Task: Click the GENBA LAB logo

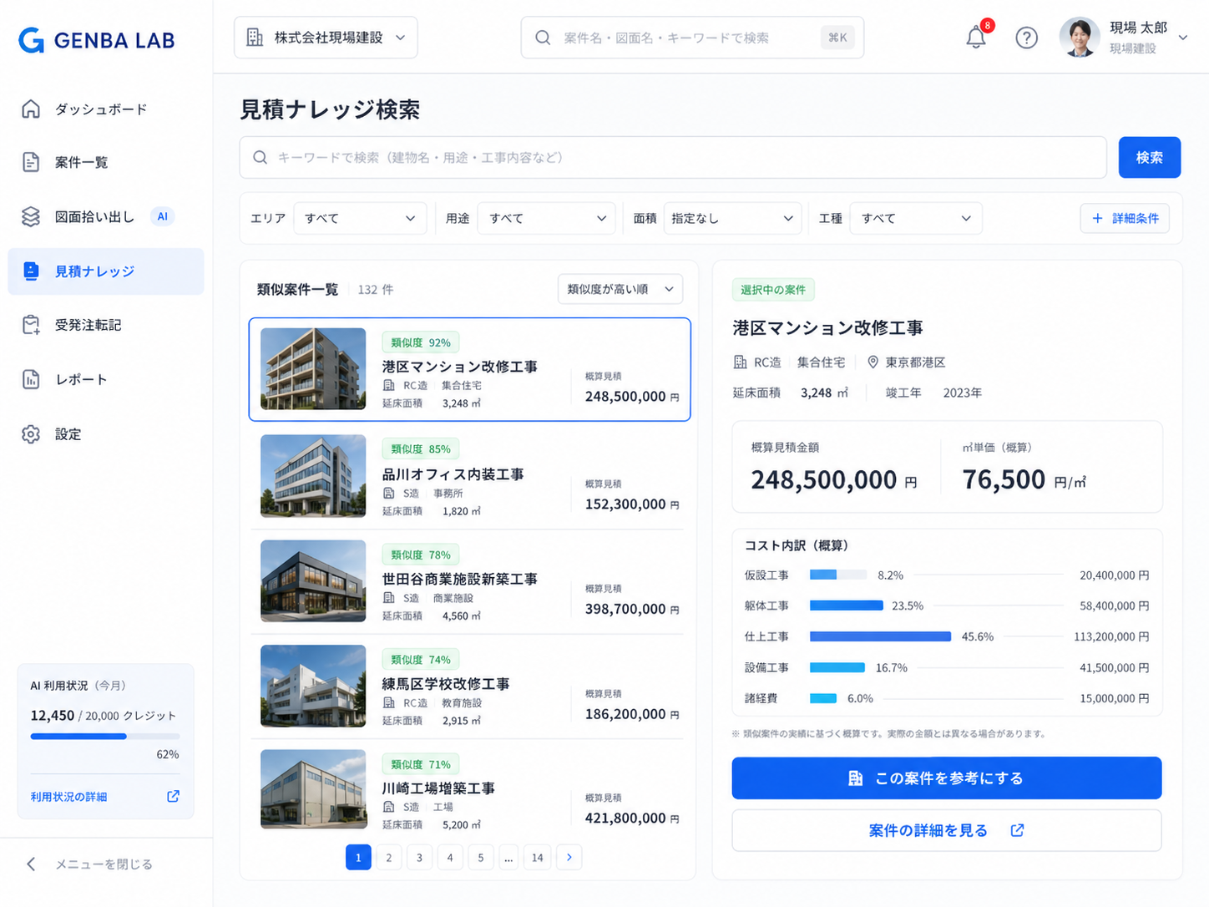Action: click(96, 39)
